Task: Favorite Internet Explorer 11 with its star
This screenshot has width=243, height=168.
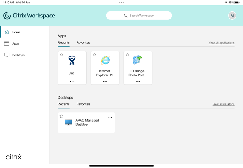Action: 94,55
